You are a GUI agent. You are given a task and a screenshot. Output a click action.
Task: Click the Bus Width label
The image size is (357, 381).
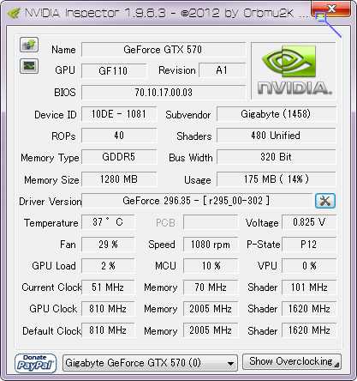point(191,158)
